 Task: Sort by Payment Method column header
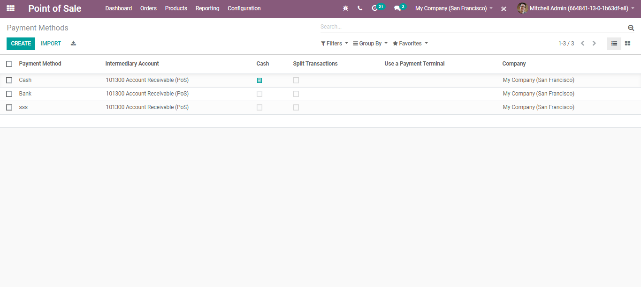(40, 64)
